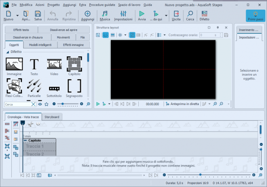Open the Musica toolbar item

tap(105, 16)
